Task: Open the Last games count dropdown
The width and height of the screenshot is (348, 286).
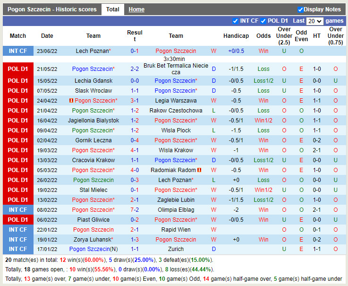Action: pos(314,21)
